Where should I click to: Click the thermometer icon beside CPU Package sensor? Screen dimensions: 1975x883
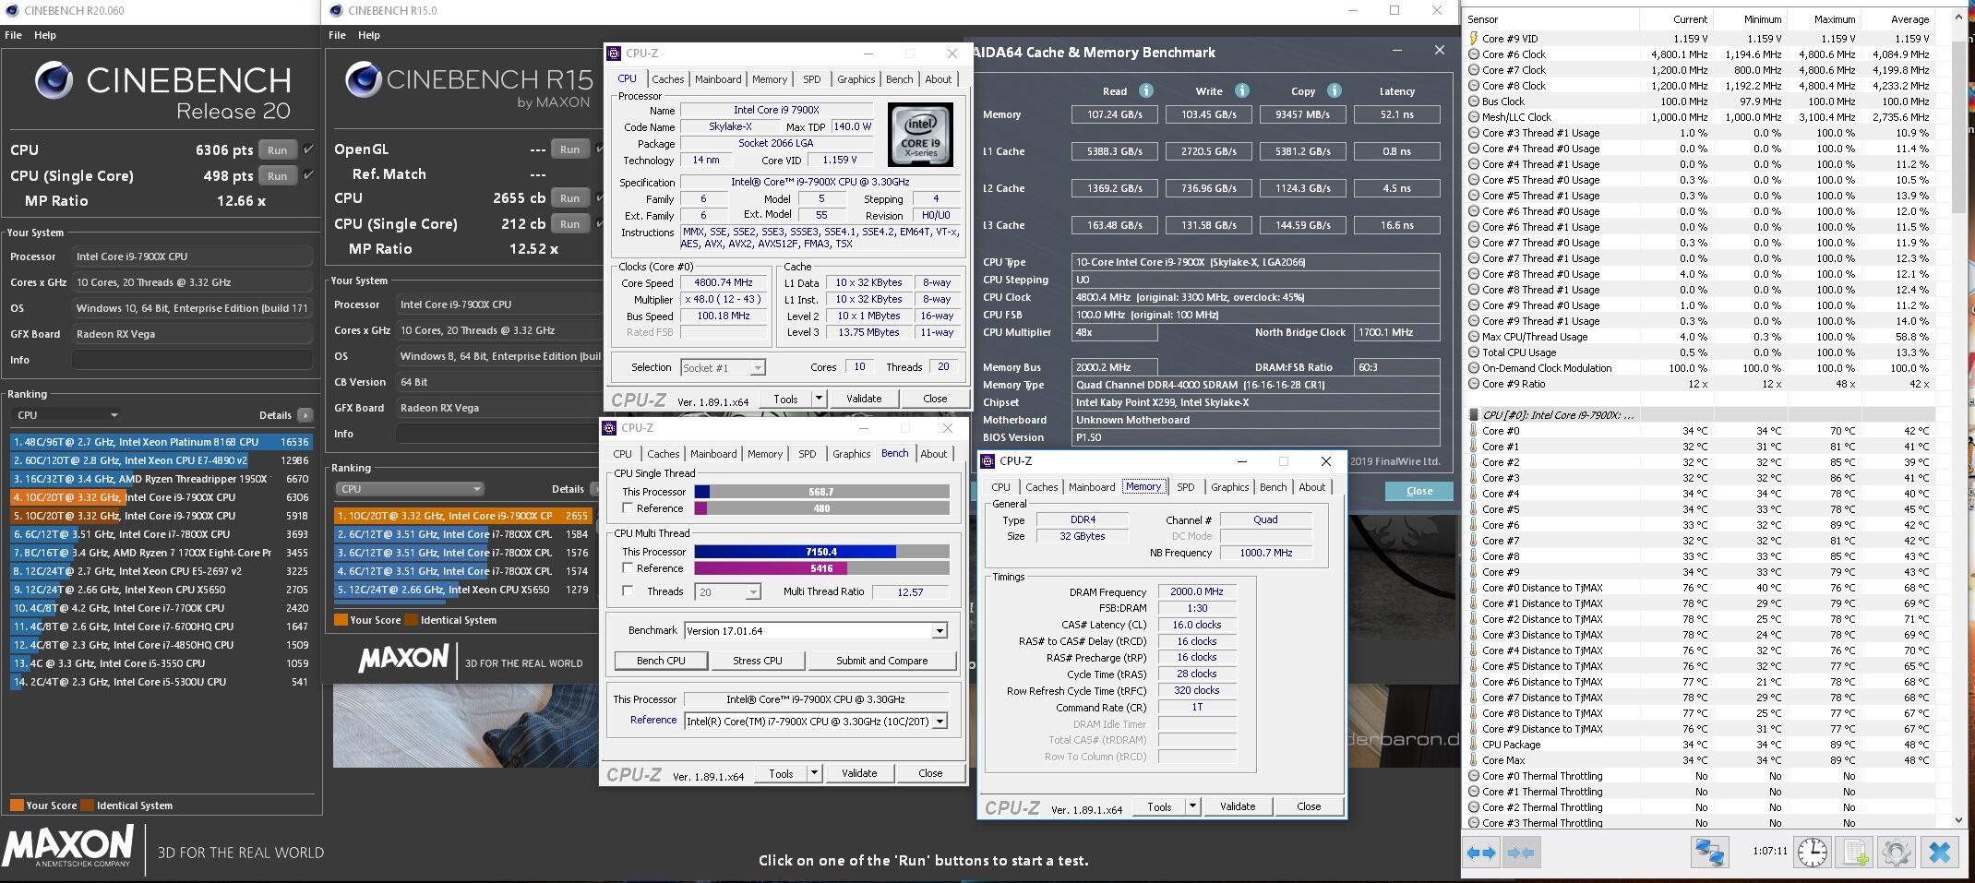coord(1474,745)
